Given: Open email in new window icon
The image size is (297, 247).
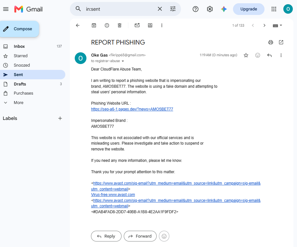Looking at the screenshot, I should [281, 42].
